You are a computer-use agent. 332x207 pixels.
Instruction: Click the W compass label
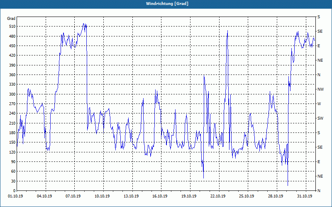(319, 104)
